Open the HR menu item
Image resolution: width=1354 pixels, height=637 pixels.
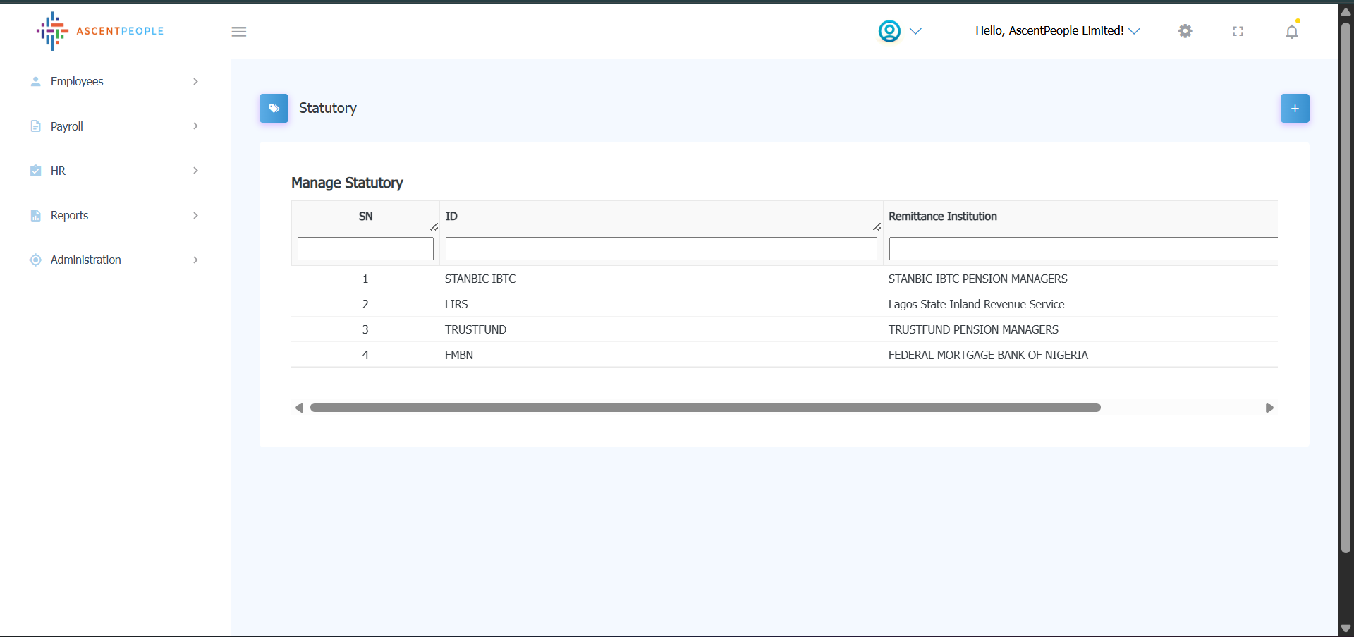[58, 171]
